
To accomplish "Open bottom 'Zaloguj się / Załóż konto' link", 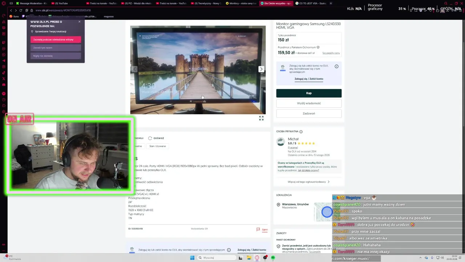I will [252, 250].
